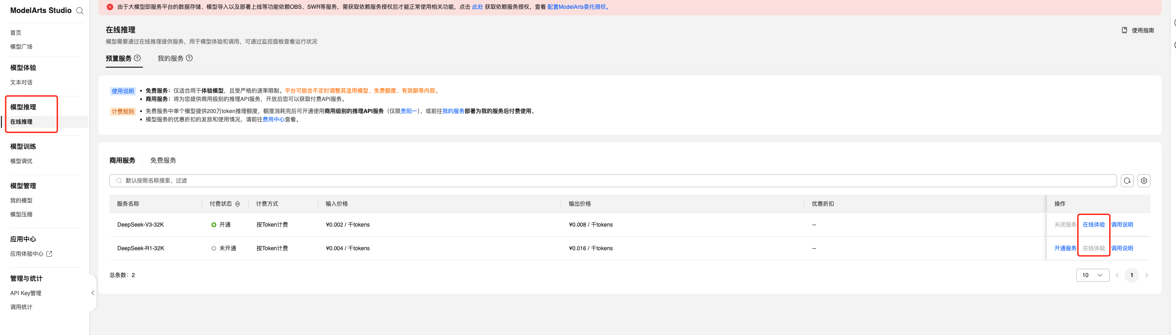Click the 计费规则 tag

[x=122, y=112]
